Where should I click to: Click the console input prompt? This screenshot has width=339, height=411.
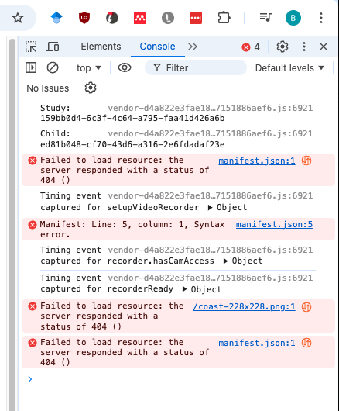(178, 379)
